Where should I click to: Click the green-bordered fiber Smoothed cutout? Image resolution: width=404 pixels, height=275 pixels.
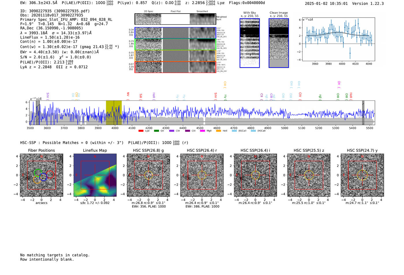[x=202, y=44]
